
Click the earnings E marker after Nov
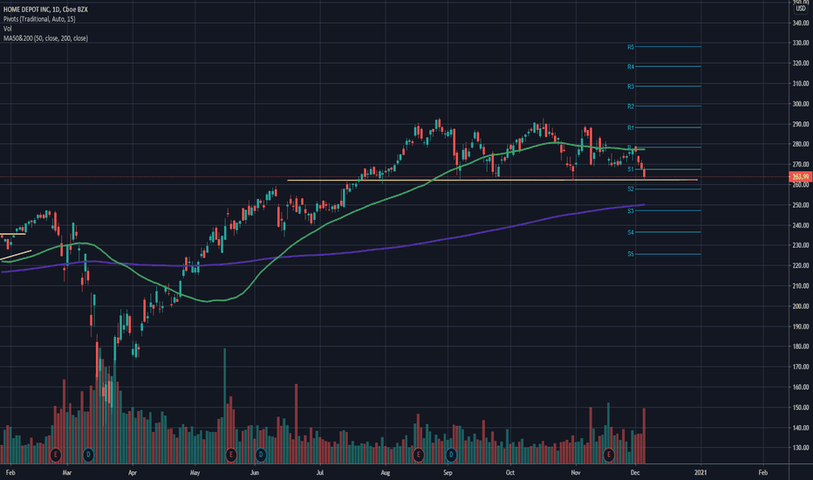[609, 455]
